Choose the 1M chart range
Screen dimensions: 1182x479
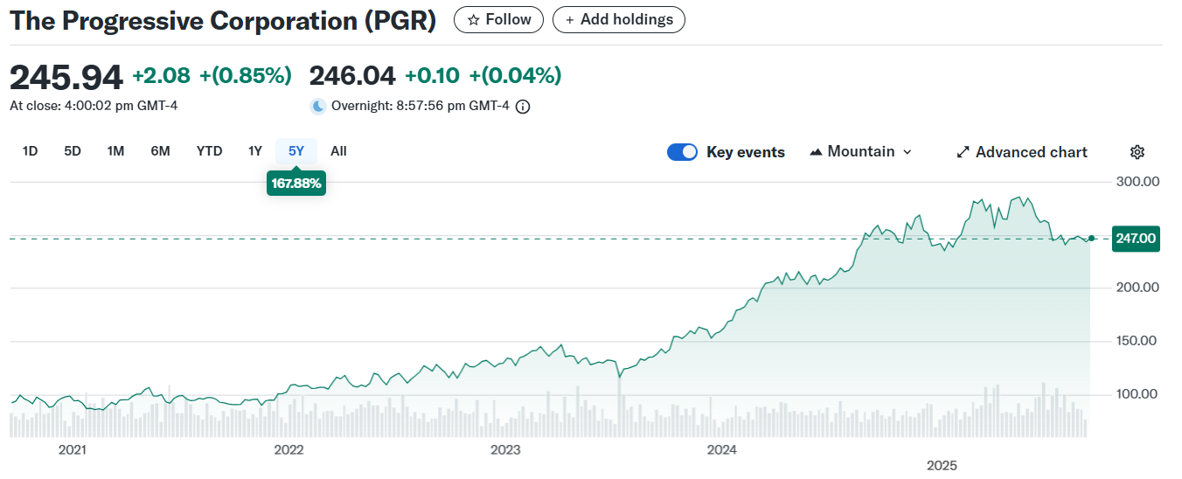coord(115,151)
